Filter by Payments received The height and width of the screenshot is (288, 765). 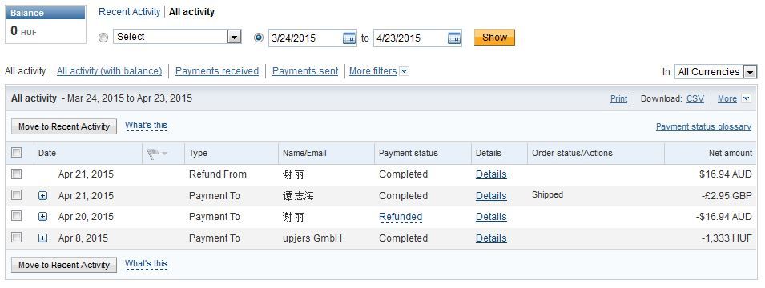point(217,71)
